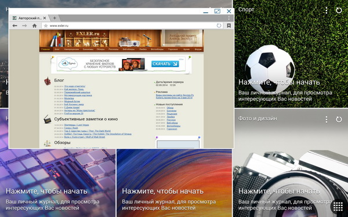This screenshot has width=348, height=217.
Task: Open a new tab with the plus button
Action: click(55, 18)
